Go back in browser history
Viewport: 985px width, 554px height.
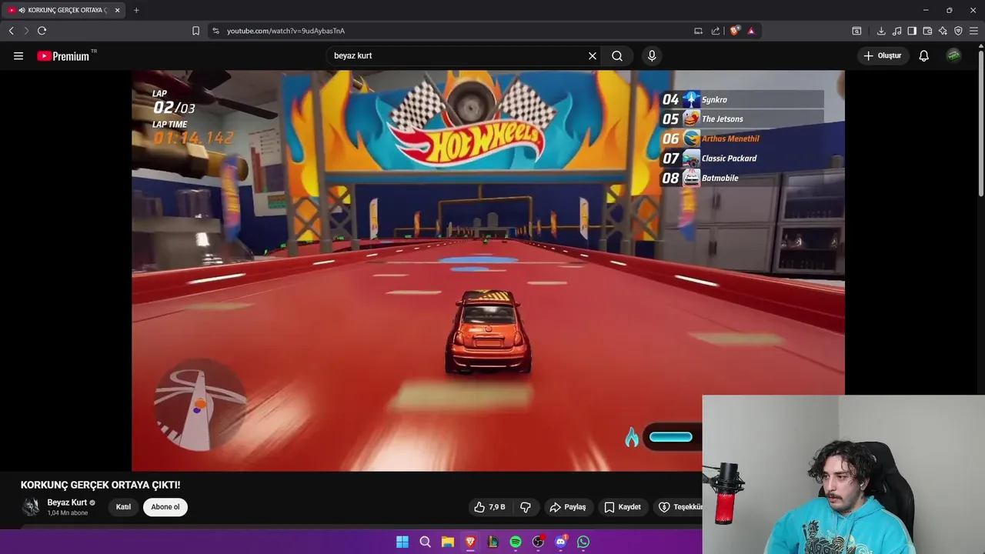[11, 31]
